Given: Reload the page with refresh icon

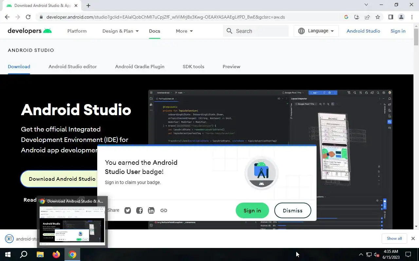Looking at the screenshot, I should click(x=28, y=17).
